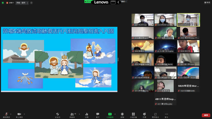Open the Chat bubble icon
This screenshot has width=212, height=119.
pyautogui.click(x=98, y=114)
